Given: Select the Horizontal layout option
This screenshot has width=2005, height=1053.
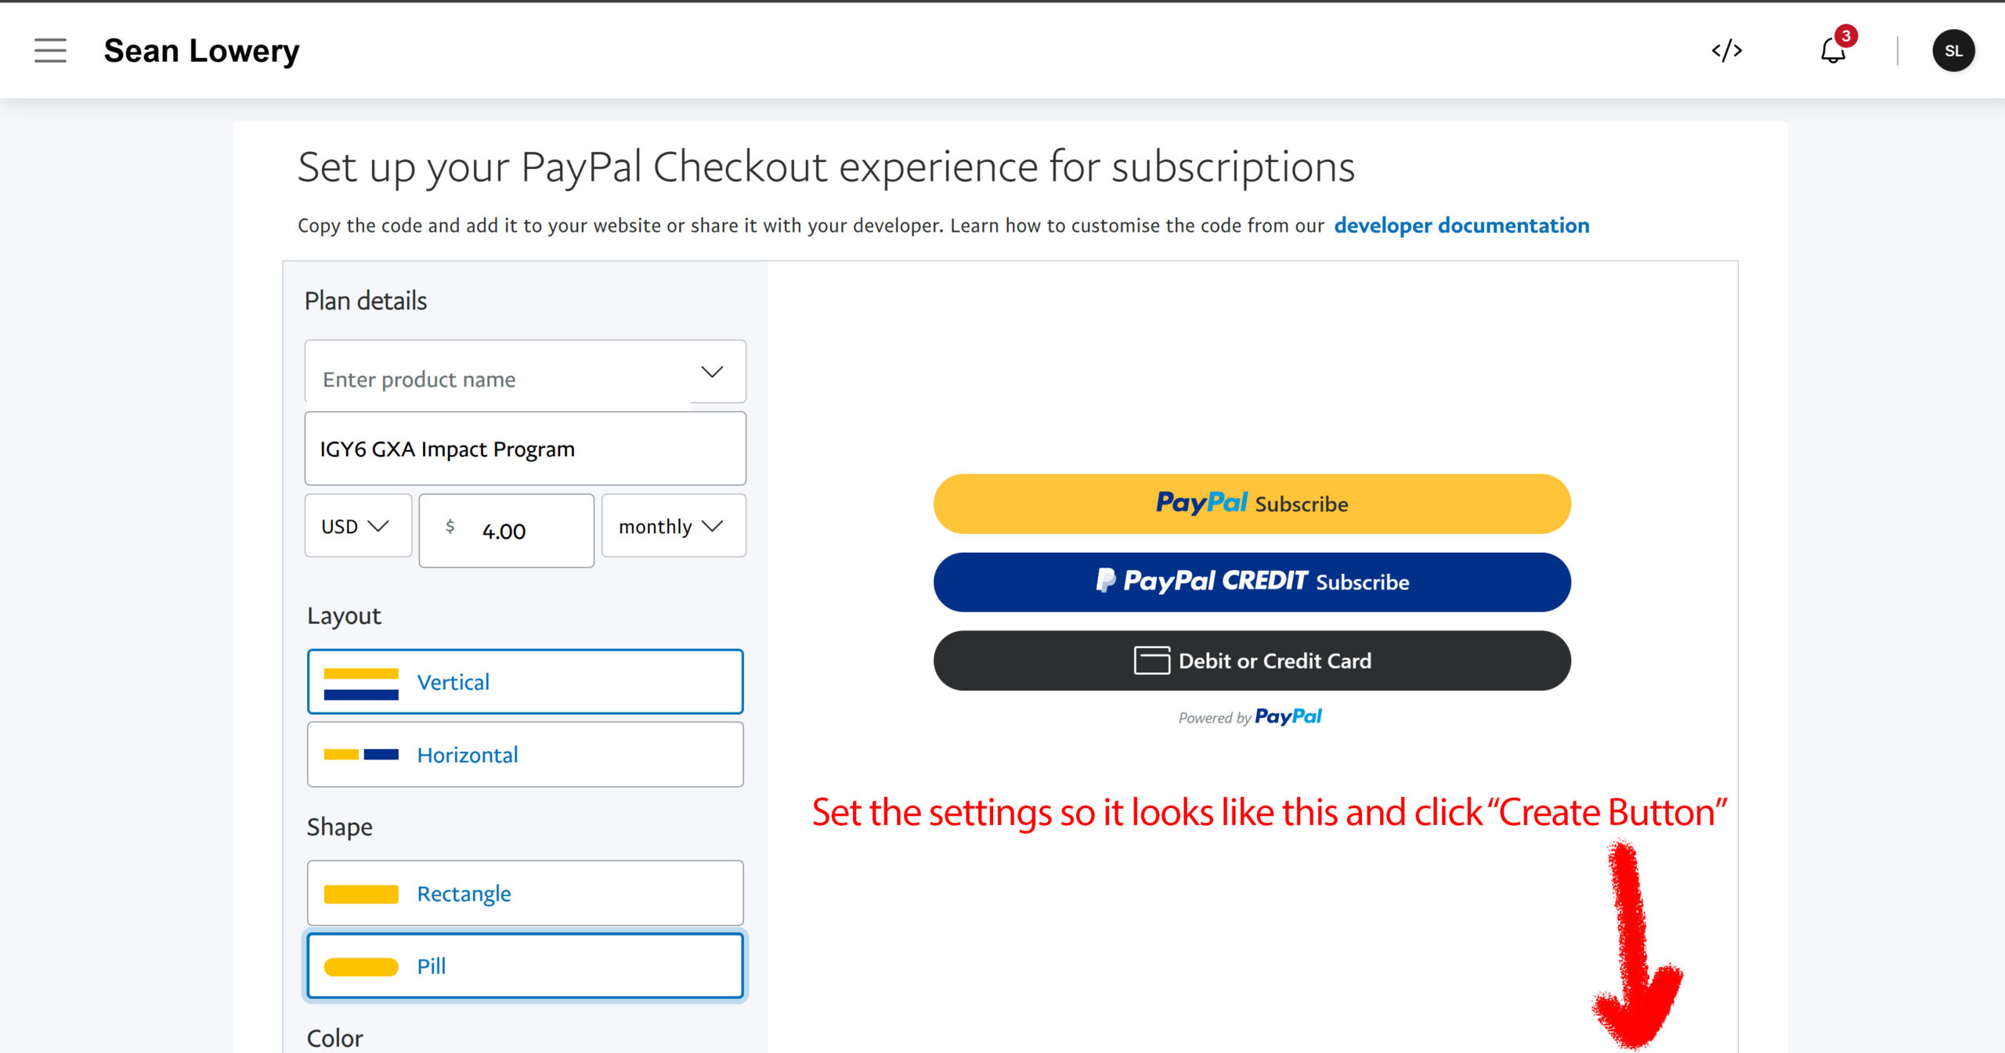Looking at the screenshot, I should (x=525, y=755).
